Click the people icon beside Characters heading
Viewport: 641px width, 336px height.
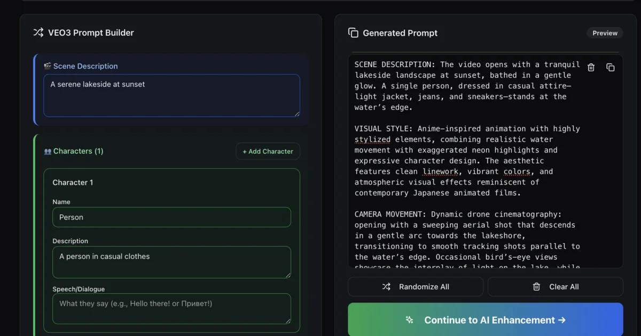coord(47,151)
